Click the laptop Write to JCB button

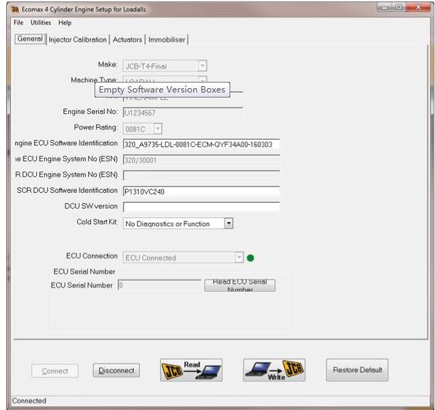(274, 370)
